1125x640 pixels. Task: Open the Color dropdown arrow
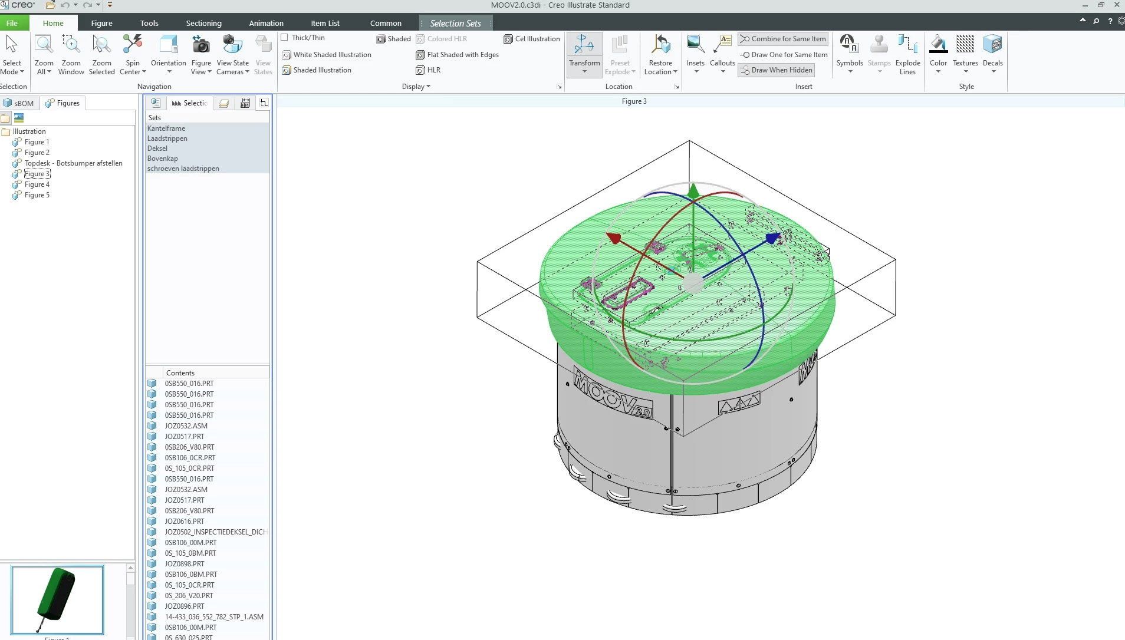pyautogui.click(x=938, y=72)
